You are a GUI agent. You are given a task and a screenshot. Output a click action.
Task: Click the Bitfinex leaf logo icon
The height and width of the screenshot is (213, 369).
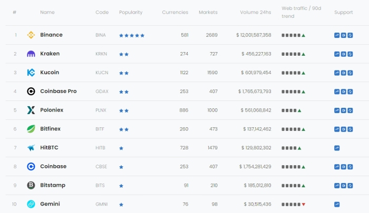click(x=31, y=129)
